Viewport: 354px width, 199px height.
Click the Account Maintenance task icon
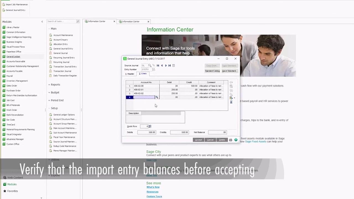pos(51,35)
